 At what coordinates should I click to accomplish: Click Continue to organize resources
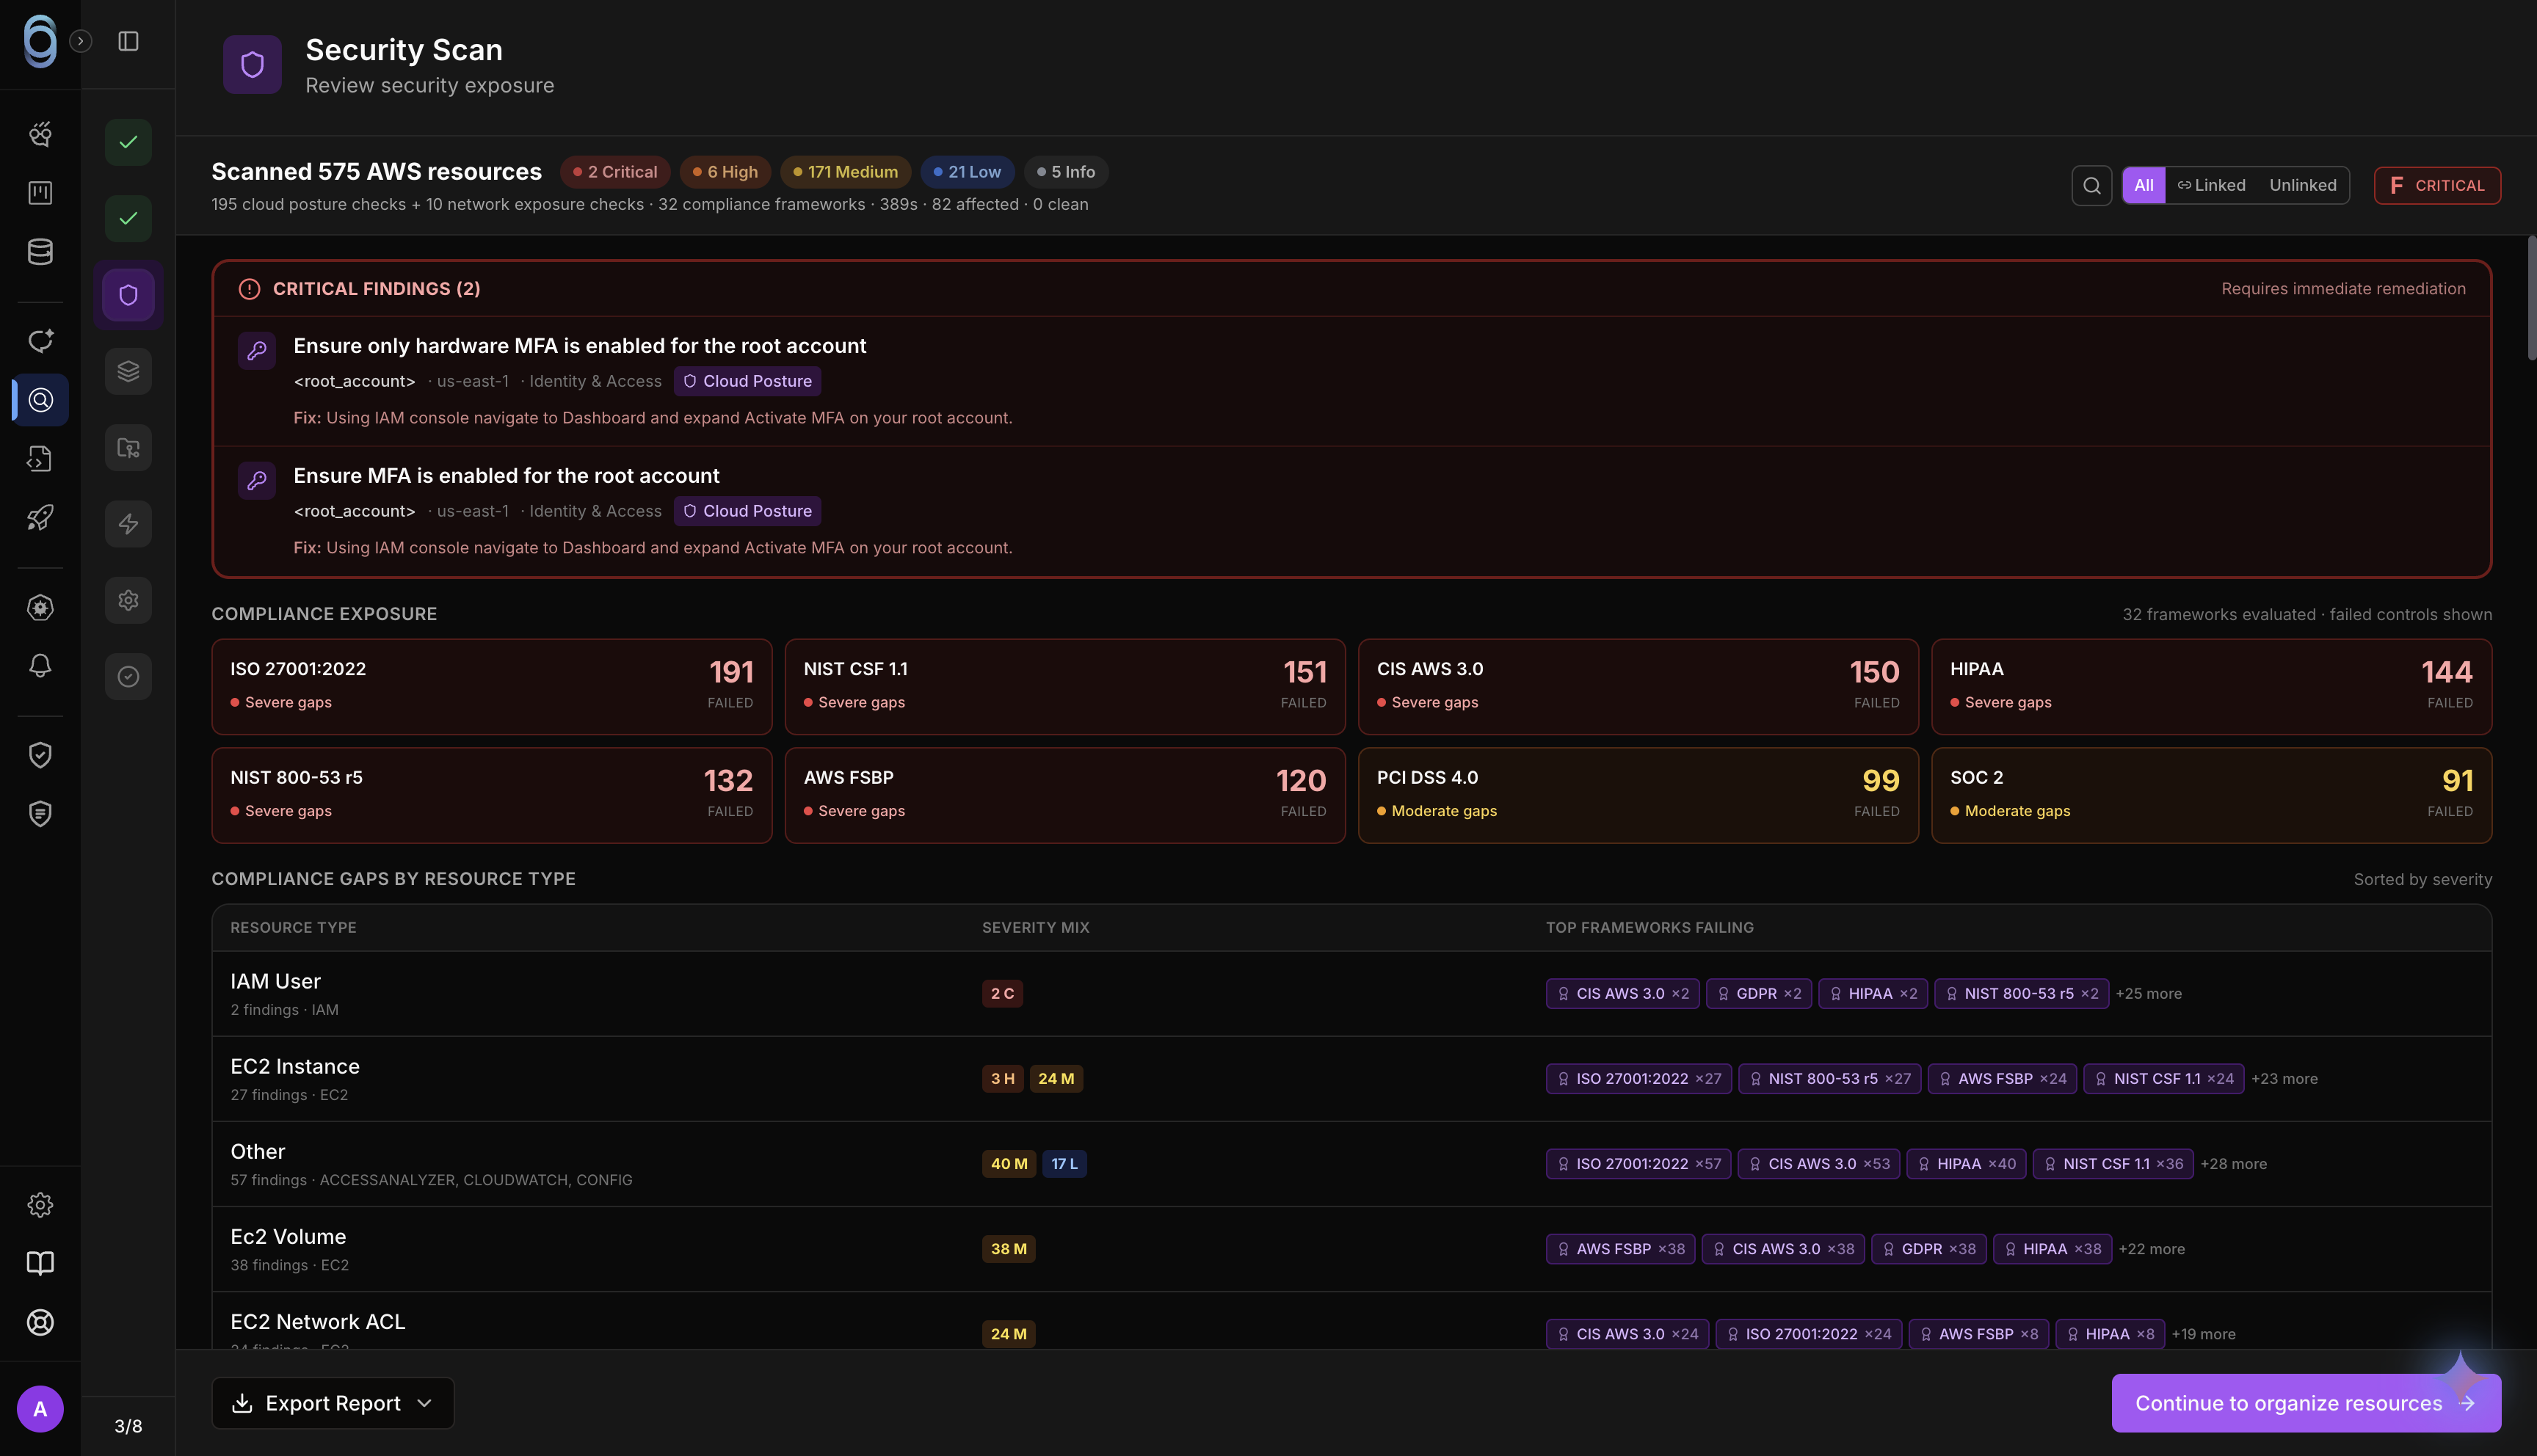[x=2306, y=1404]
